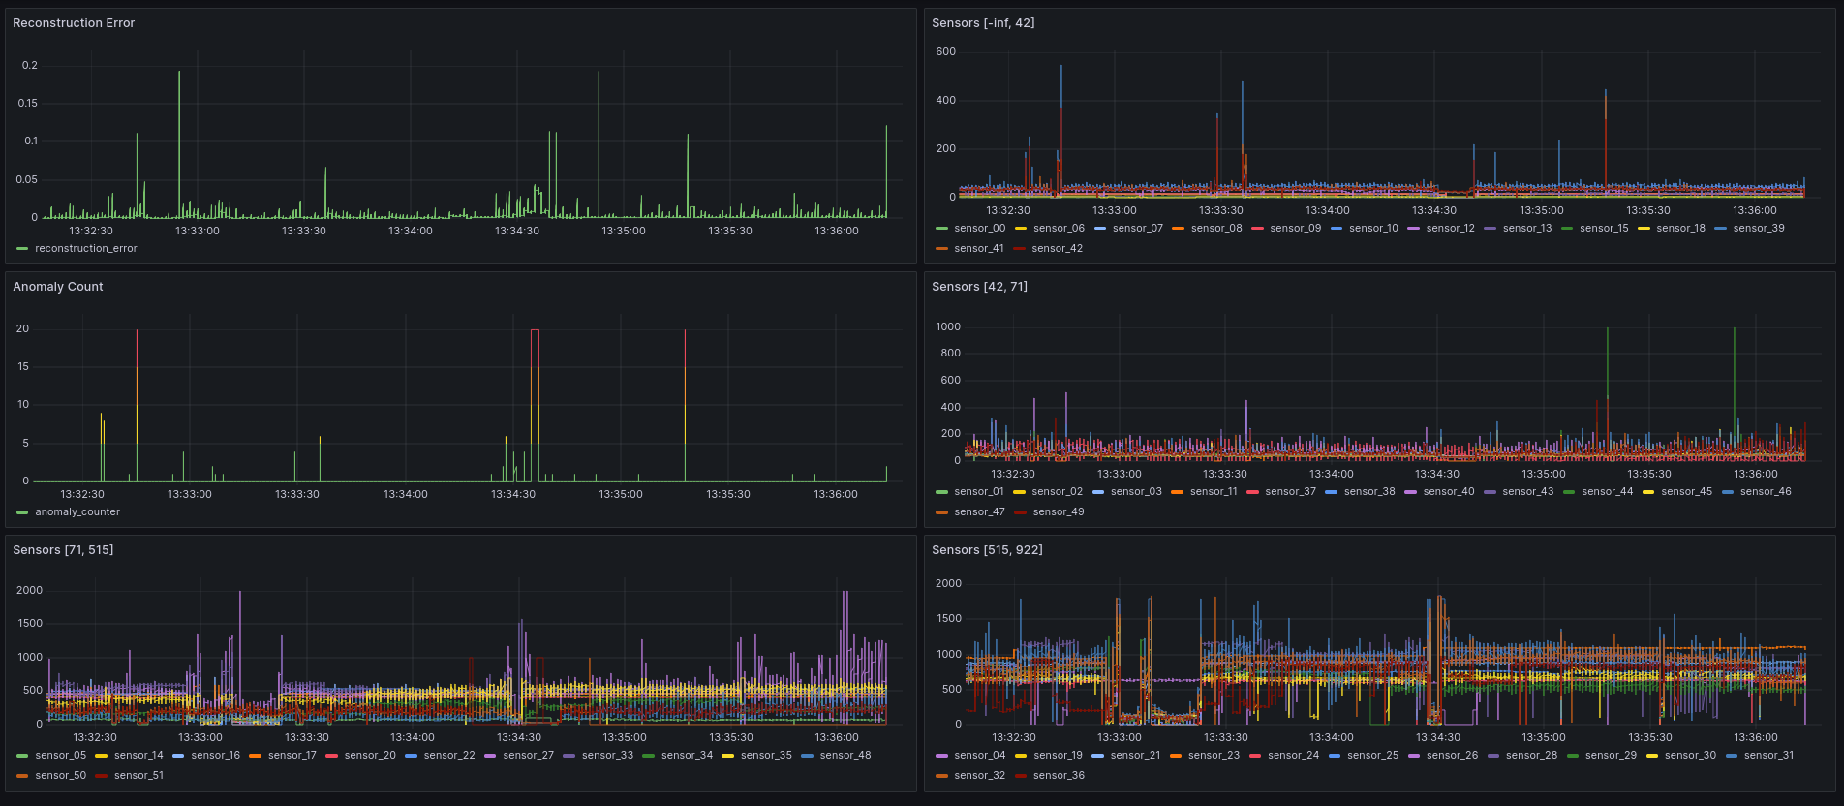Screen dimensions: 1844x806
Task: Isolate sensor_05 via its legend label
Action: (61, 756)
